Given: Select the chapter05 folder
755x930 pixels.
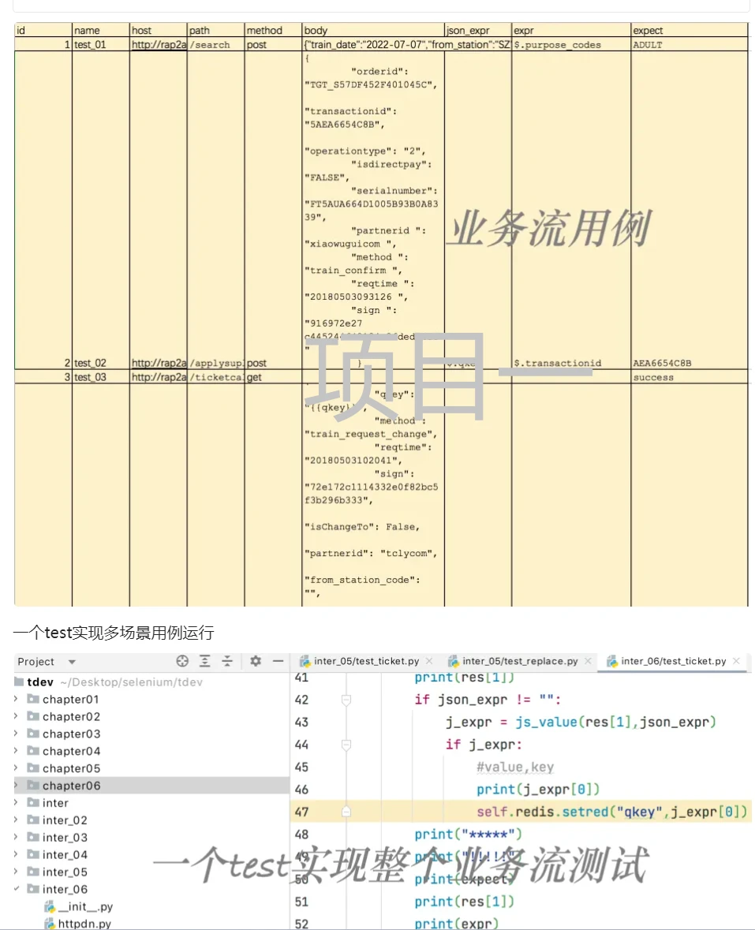Looking at the screenshot, I should 71,768.
